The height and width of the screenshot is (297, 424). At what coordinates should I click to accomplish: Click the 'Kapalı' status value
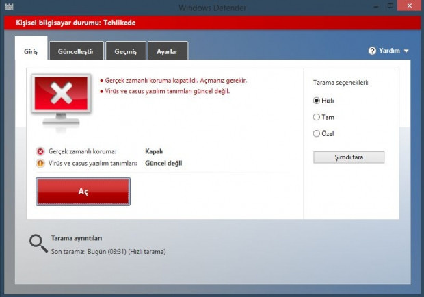click(x=154, y=151)
